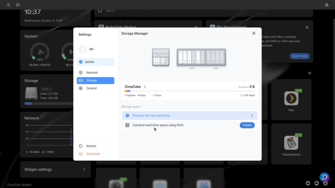This screenshot has height=188, width=335.
Task: Click the plus icon to add an app
Action: (x=309, y=73)
